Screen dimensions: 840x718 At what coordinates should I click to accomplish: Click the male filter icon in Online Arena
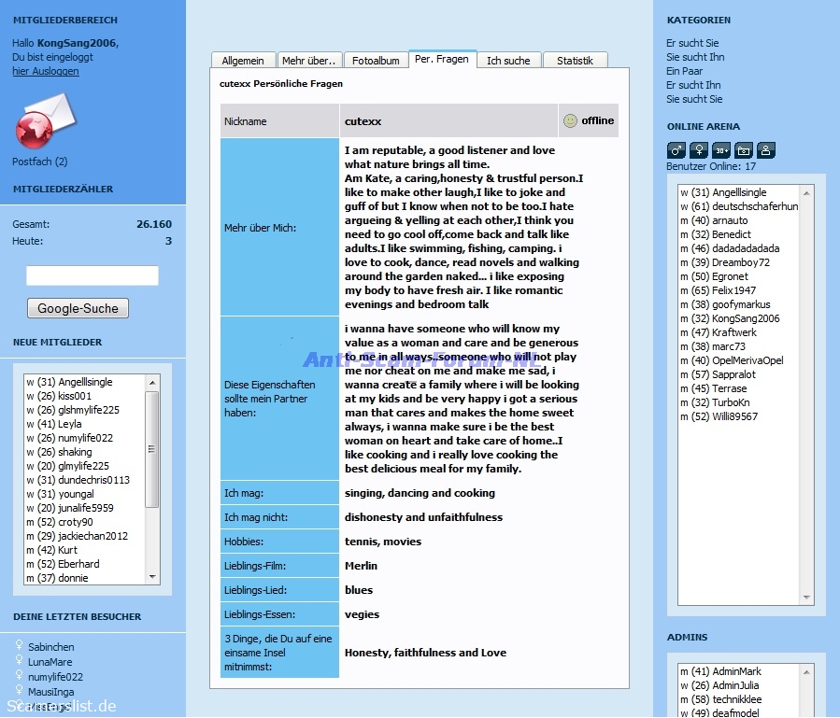676,150
